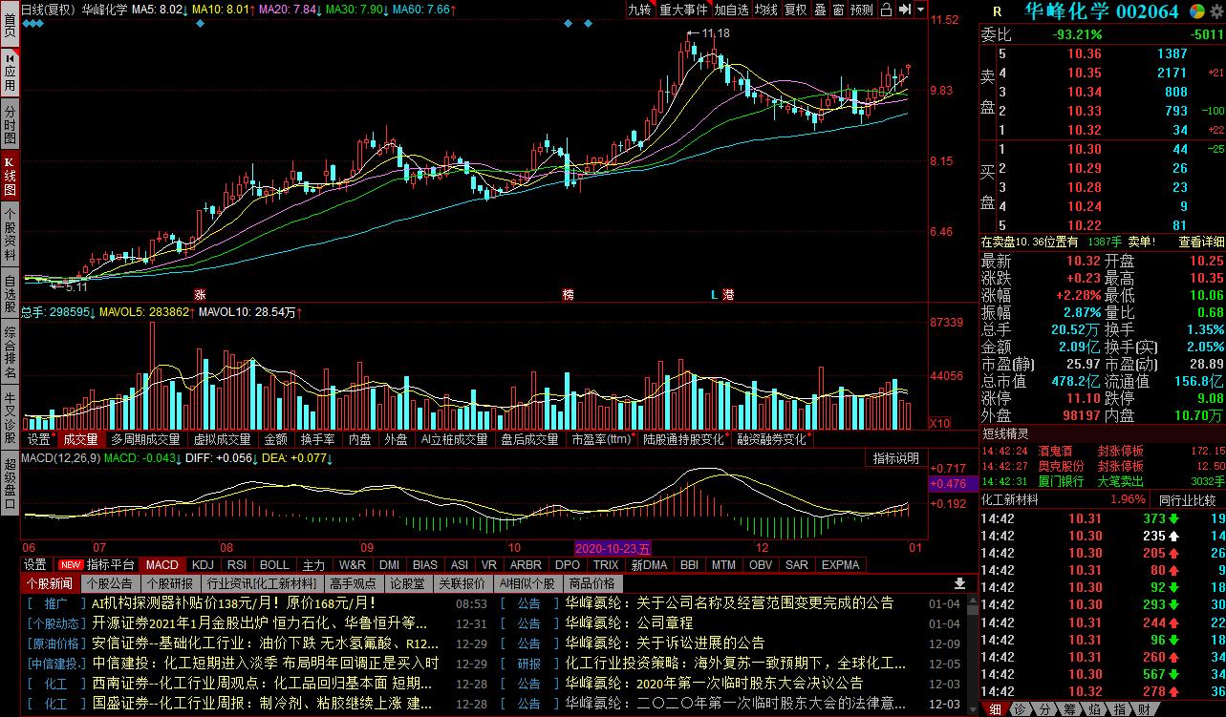This screenshot has width=1226, height=717.
Task: Click the download arrow icon in news panel
Action: (960, 583)
